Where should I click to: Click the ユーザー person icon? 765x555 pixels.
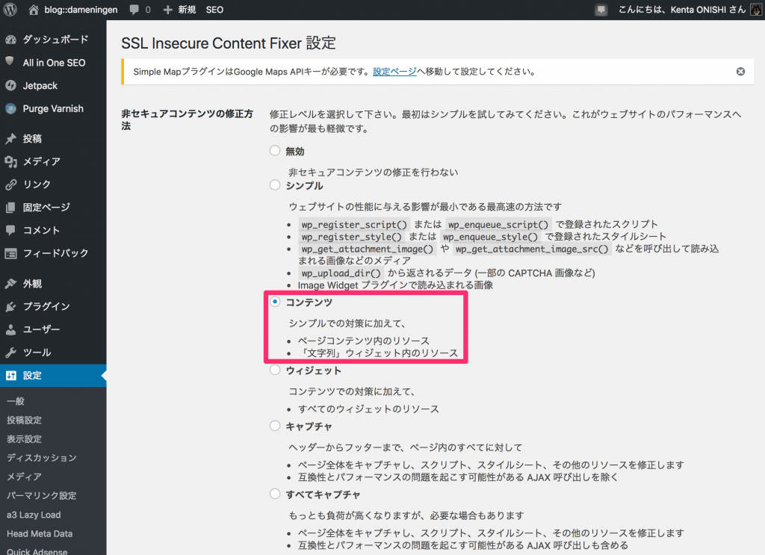click(12, 329)
